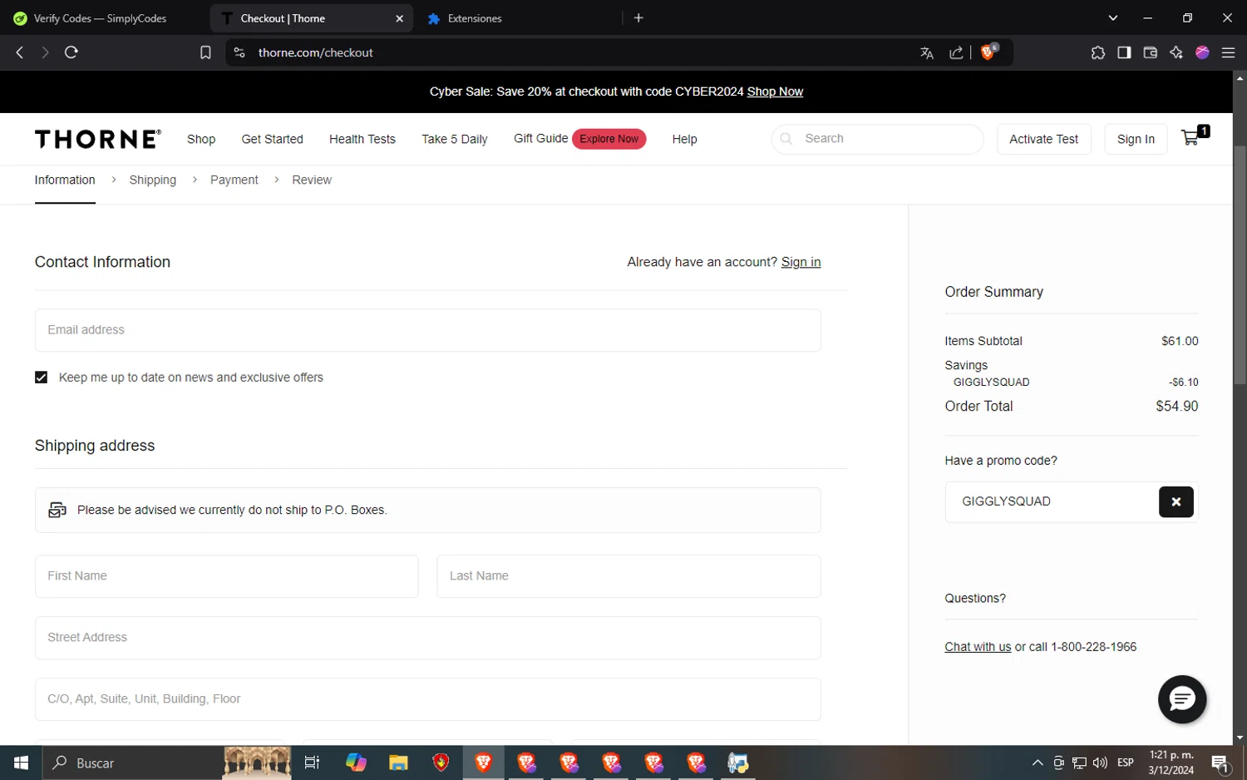Open Task View on the taskbar
This screenshot has width=1247, height=780.
[x=312, y=763]
